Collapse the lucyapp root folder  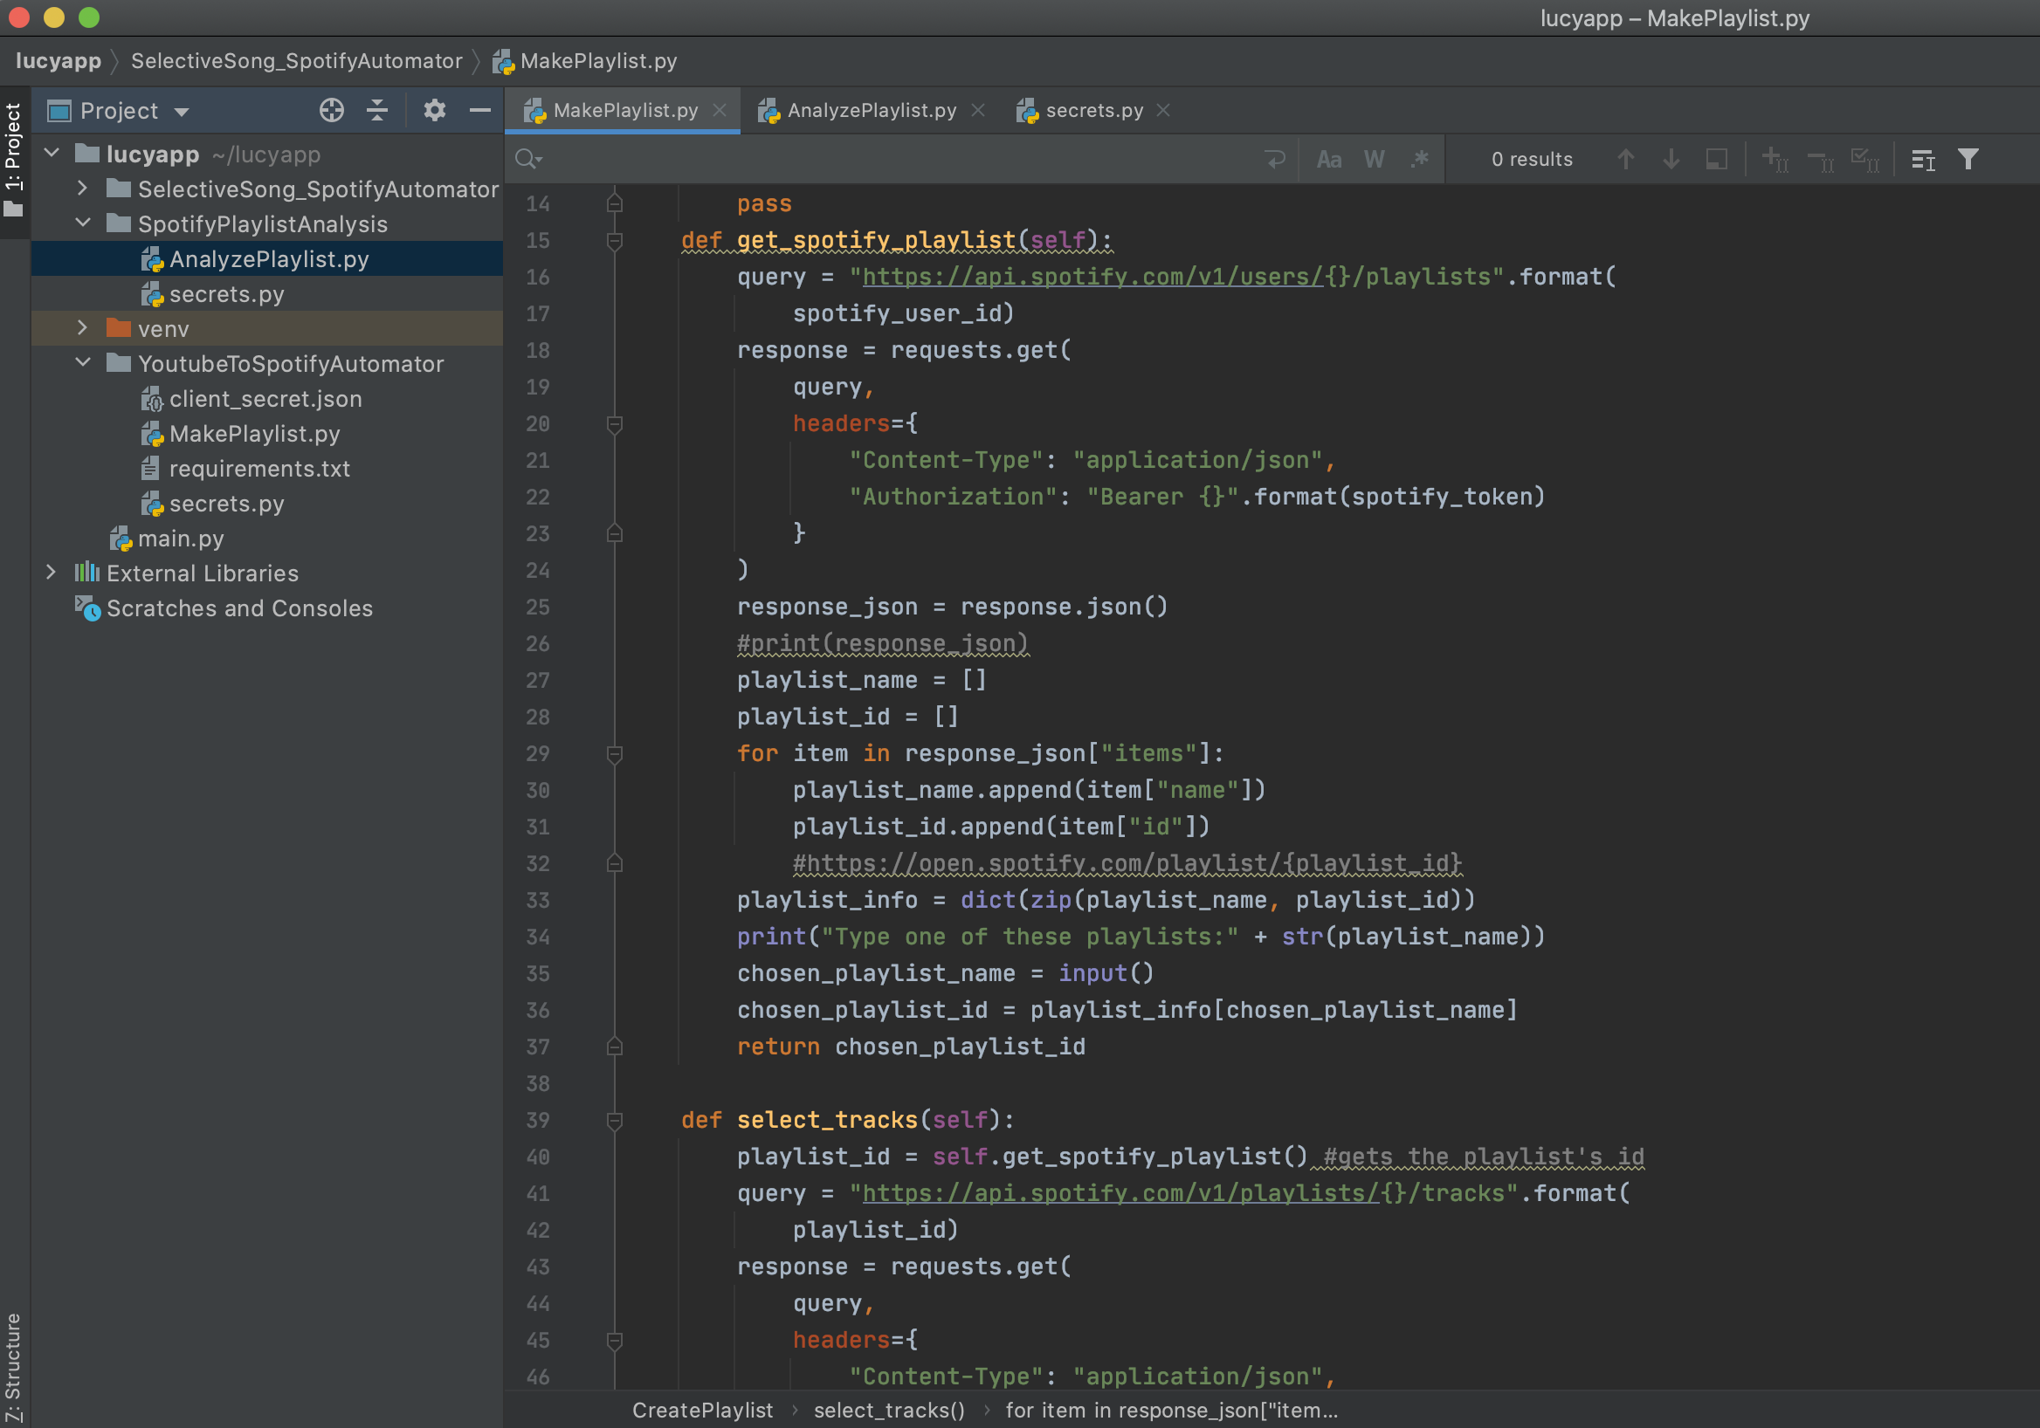click(x=52, y=154)
